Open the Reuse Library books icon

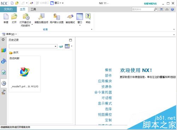click(4, 50)
